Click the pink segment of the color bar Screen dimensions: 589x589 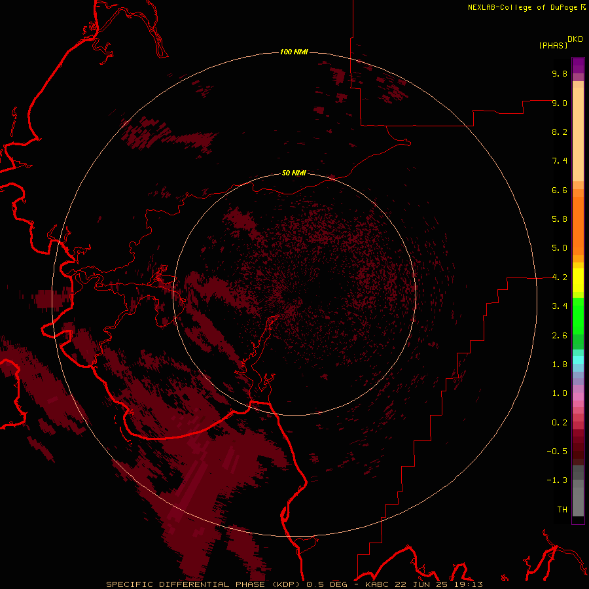[x=578, y=397]
